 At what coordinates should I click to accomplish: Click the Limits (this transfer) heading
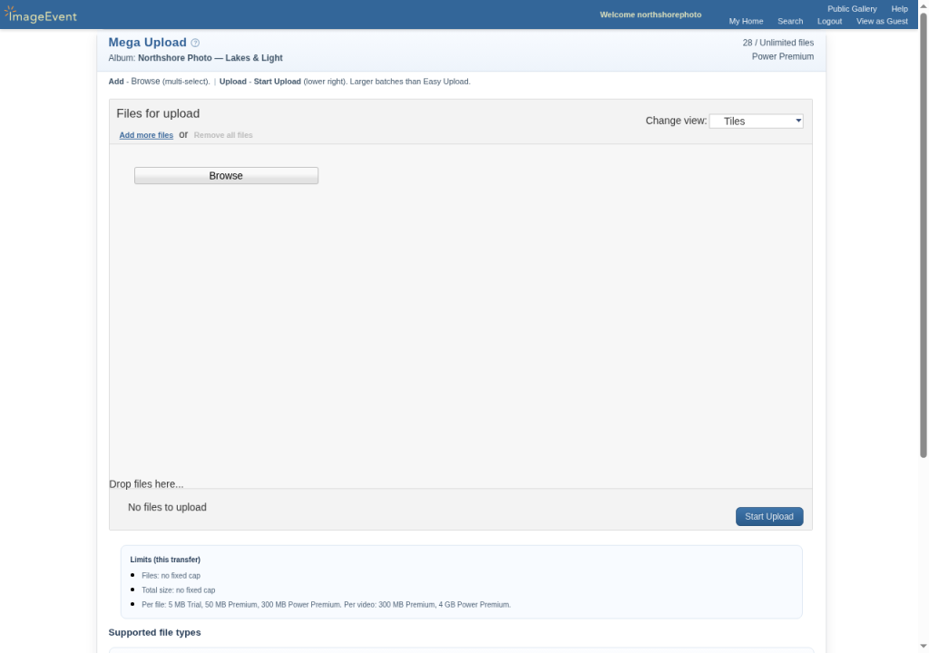[x=165, y=560]
